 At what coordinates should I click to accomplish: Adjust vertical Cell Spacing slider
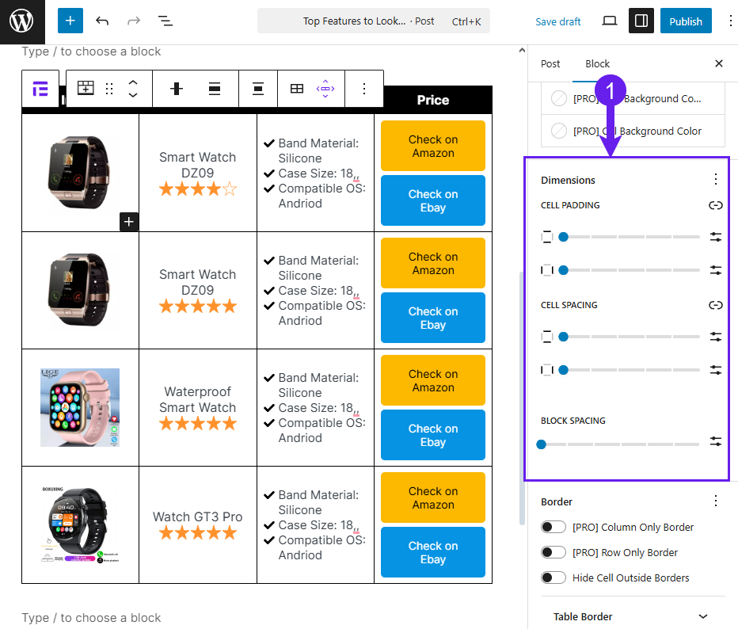click(631, 337)
